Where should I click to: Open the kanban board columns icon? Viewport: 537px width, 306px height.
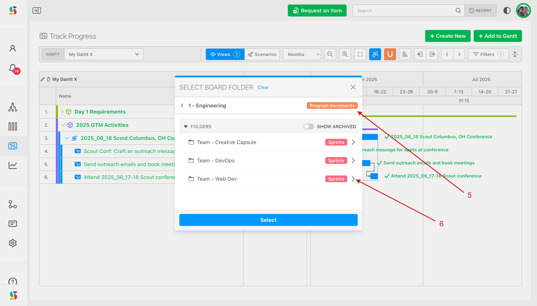(13, 126)
